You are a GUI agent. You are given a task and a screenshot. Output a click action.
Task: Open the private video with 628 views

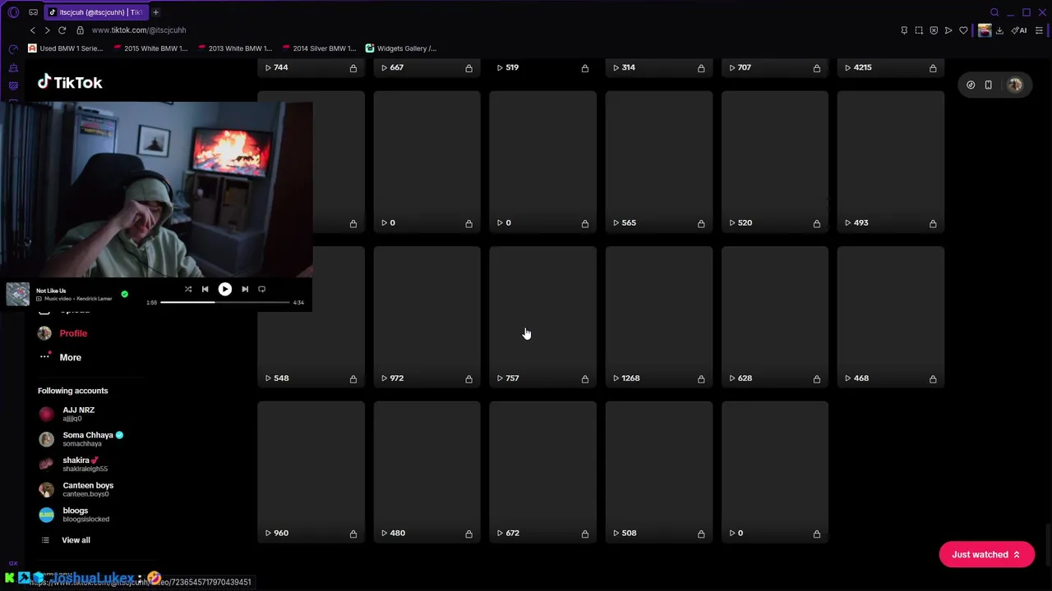click(774, 317)
